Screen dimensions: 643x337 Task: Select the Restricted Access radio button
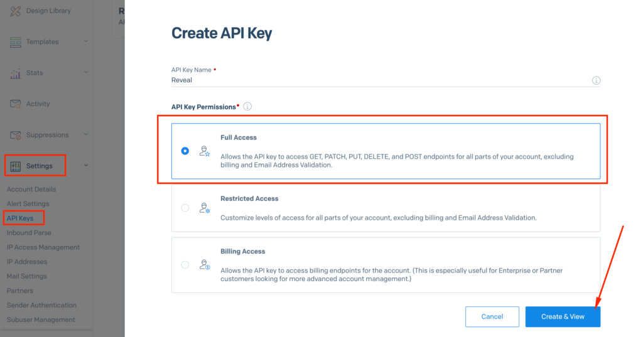pyautogui.click(x=185, y=208)
